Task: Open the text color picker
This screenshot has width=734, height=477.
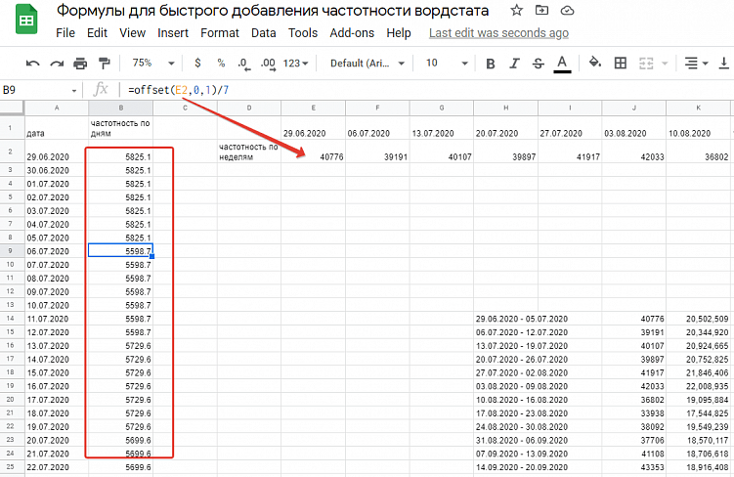Action: pyautogui.click(x=562, y=64)
